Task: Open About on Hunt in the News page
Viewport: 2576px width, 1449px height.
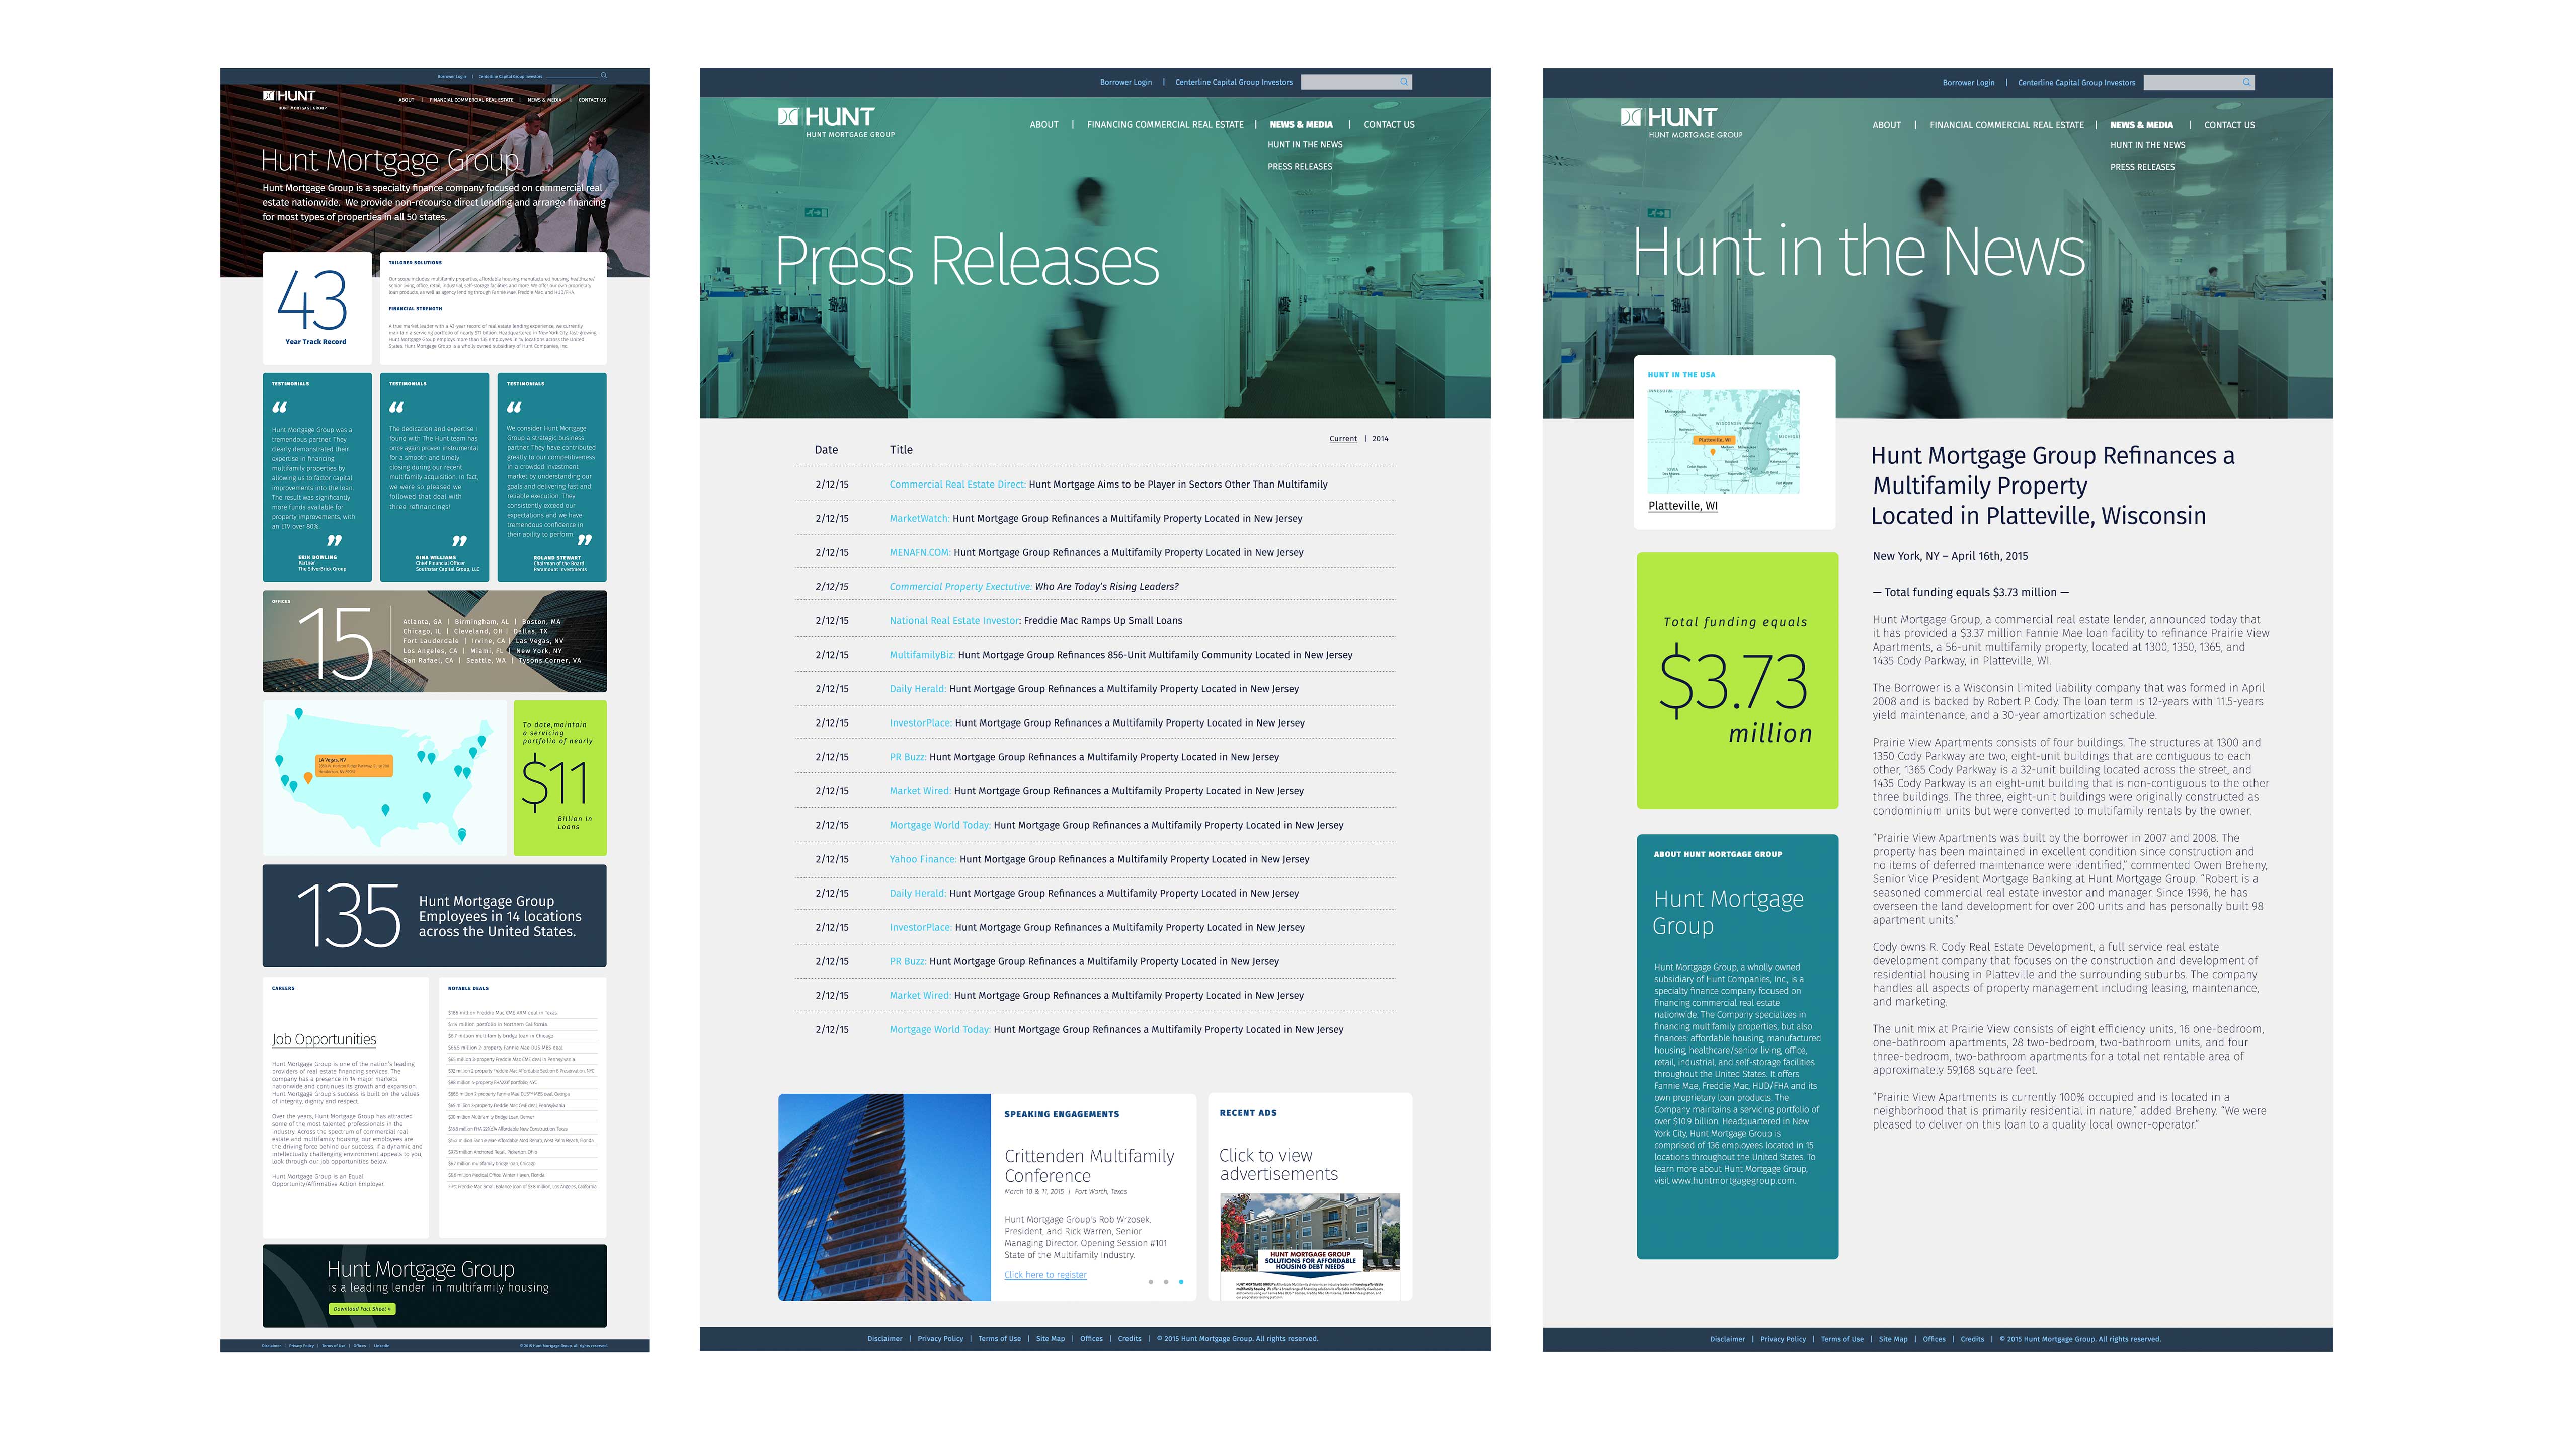Action: click(x=1887, y=125)
